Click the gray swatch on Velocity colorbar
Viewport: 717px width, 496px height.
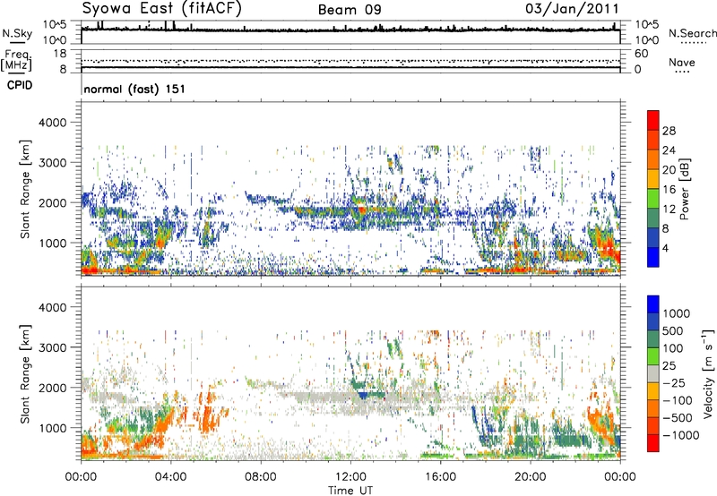pos(653,373)
